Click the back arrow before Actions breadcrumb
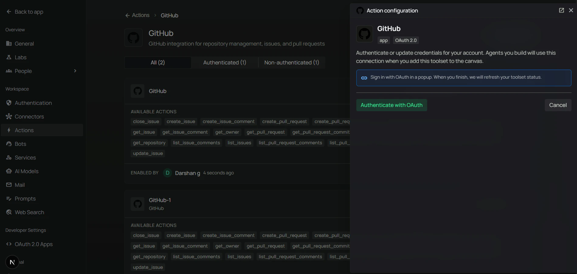Image resolution: width=577 pixels, height=274 pixels. point(127,15)
